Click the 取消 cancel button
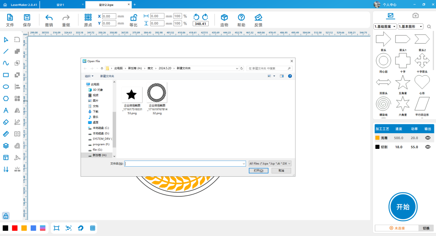The width and height of the screenshot is (436, 236). click(x=281, y=171)
